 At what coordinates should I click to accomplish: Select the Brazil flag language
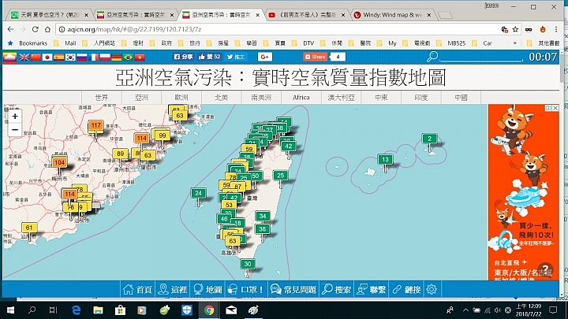pyautogui.click(x=128, y=57)
